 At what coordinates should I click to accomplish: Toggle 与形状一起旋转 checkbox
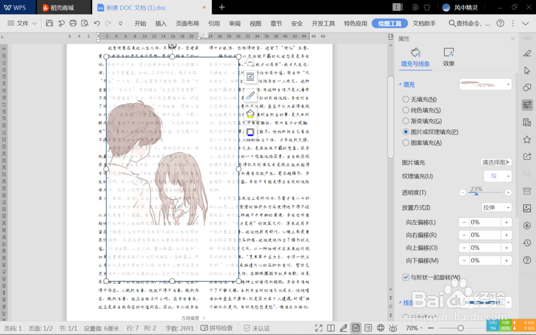[406, 277]
